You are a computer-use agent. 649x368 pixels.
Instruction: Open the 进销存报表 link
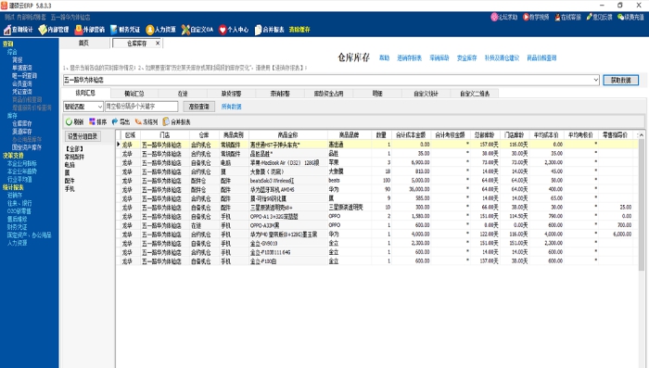(410, 58)
